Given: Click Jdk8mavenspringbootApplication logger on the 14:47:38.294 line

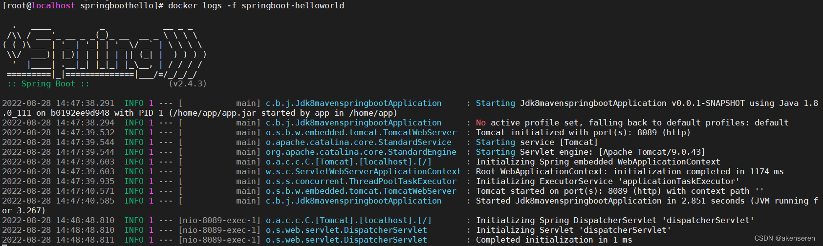Looking at the screenshot, I should pyautogui.click(x=354, y=123).
